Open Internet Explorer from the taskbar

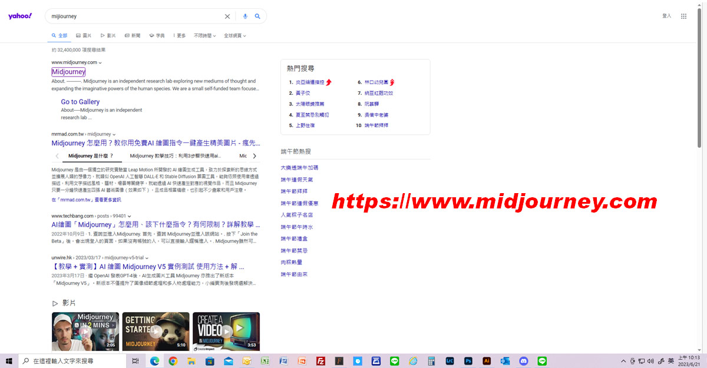coord(413,361)
